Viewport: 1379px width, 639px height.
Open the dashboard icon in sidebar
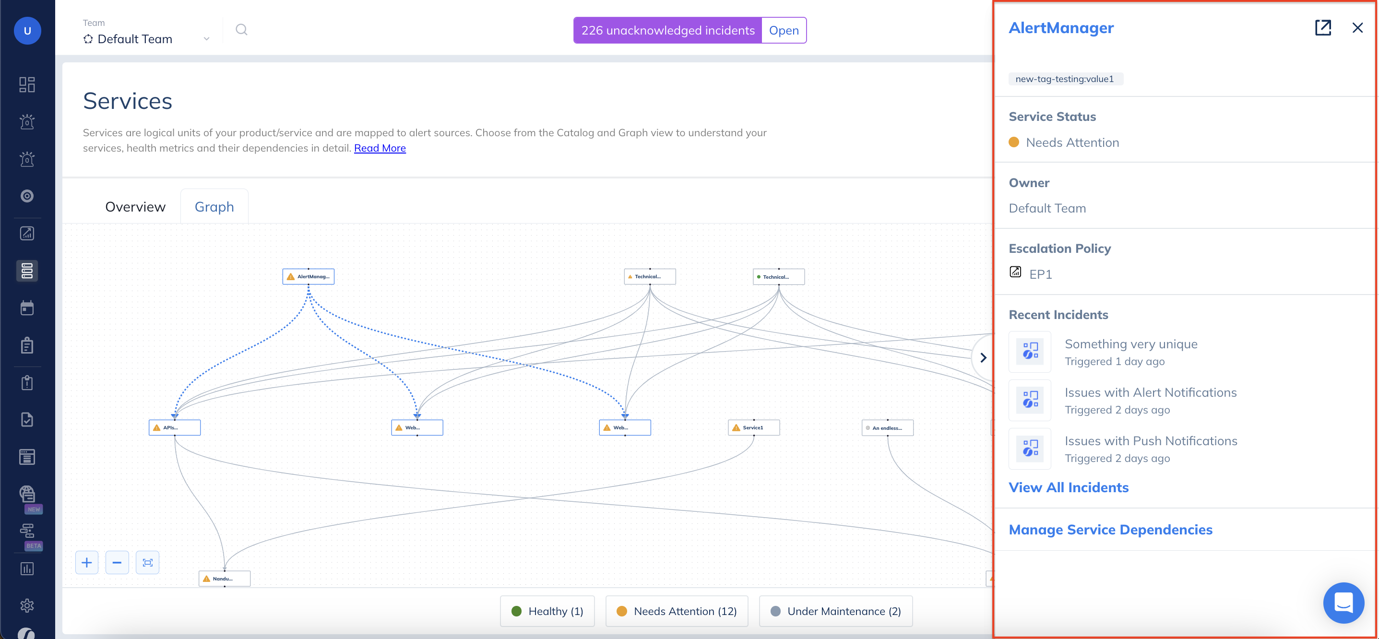point(27,84)
